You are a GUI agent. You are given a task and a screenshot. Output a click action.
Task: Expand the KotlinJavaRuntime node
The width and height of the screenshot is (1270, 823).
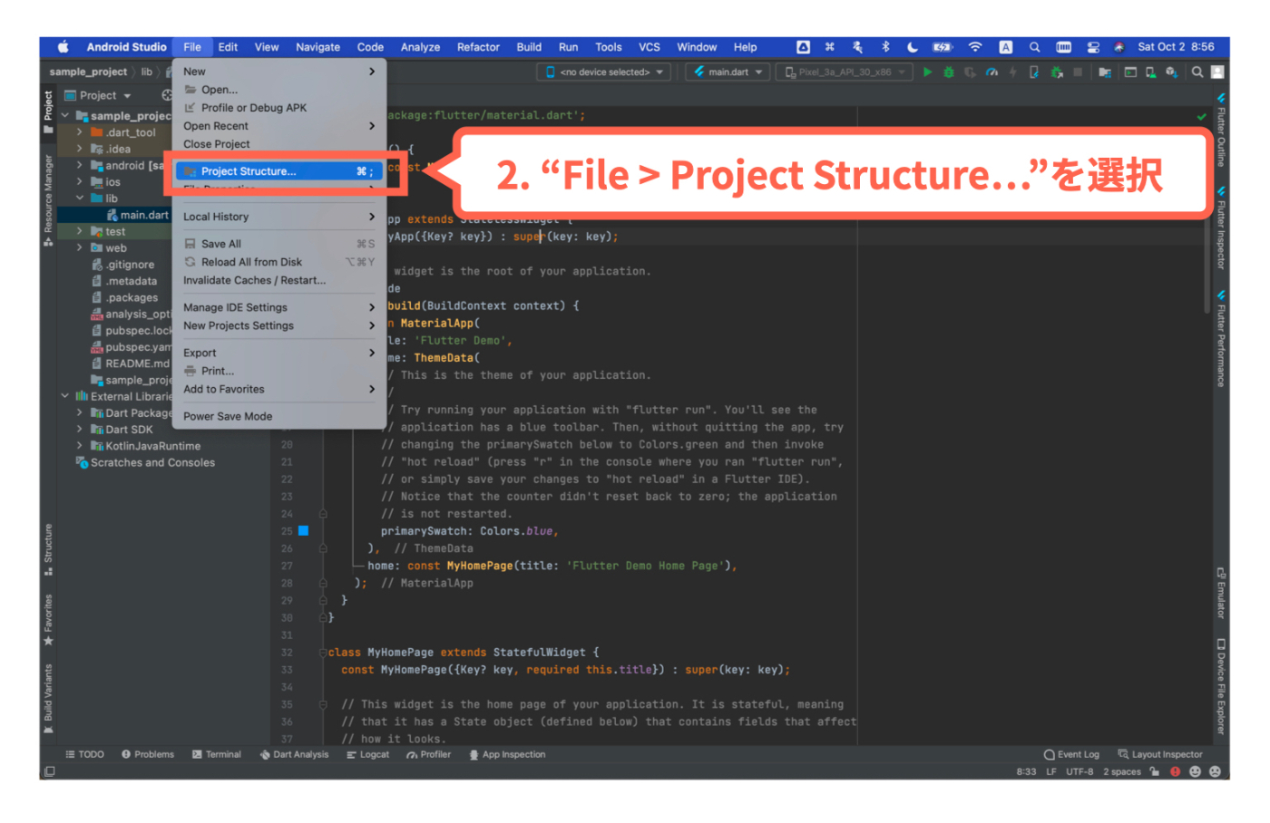(x=80, y=447)
